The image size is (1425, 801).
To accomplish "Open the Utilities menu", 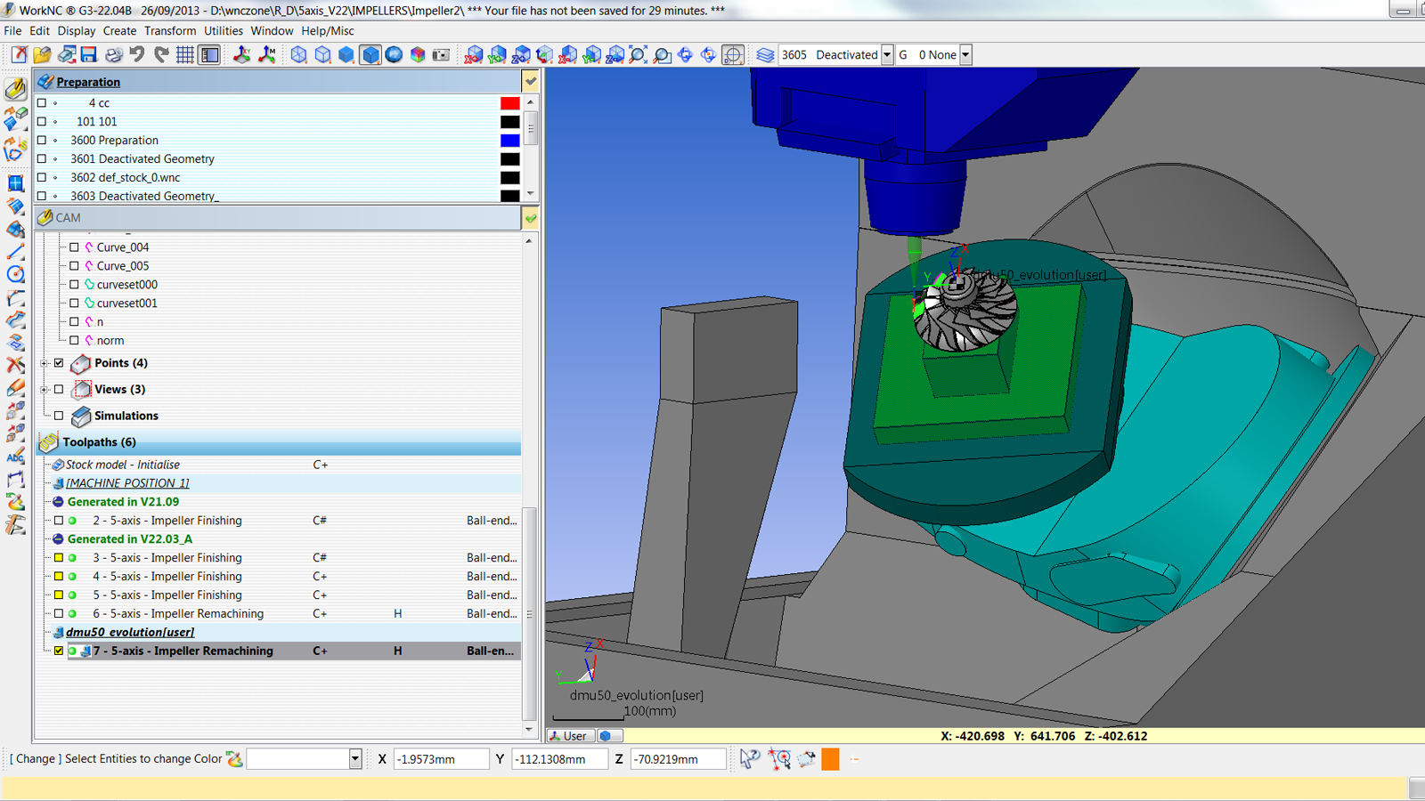I will pos(223,31).
